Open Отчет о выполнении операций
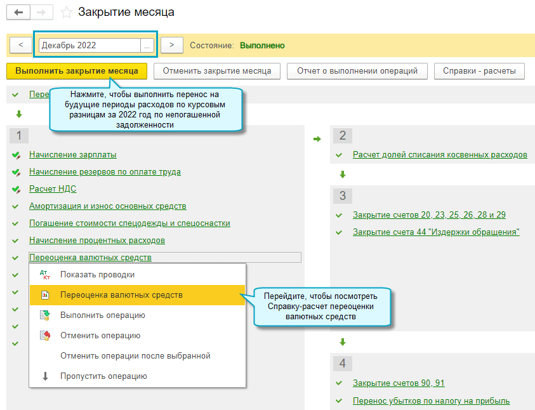This screenshot has height=410, width=535. [357, 71]
